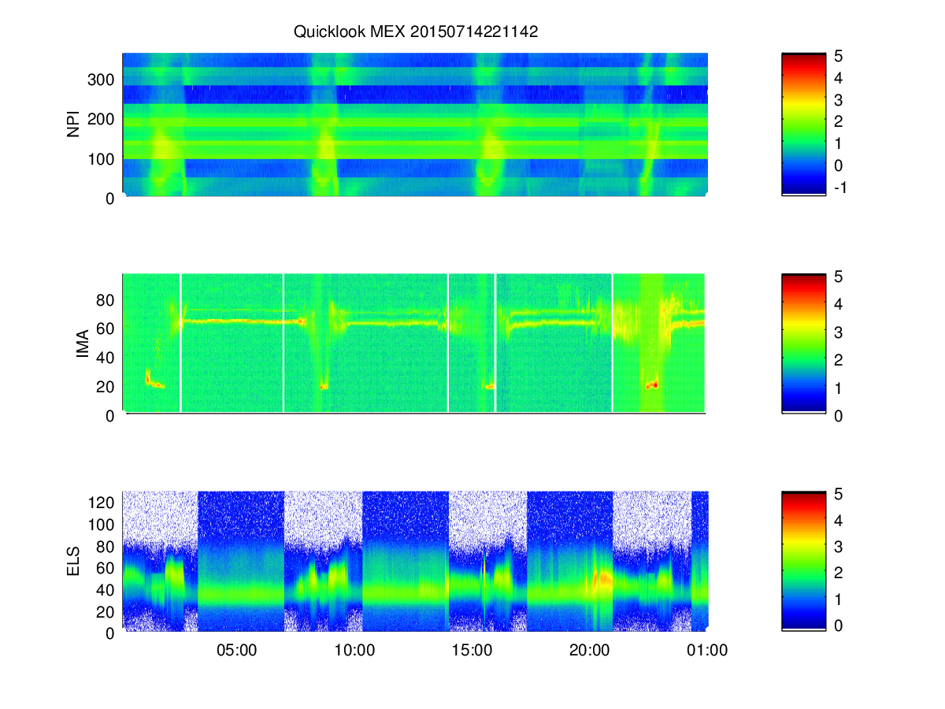Click the 5 label on NPI colorbar
The width and height of the screenshot is (945, 709).
pyautogui.click(x=839, y=56)
